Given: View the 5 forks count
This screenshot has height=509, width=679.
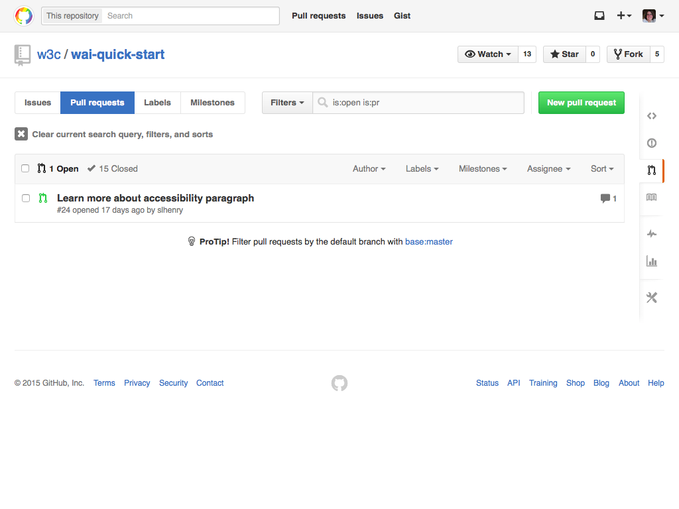Looking at the screenshot, I should 657,54.
